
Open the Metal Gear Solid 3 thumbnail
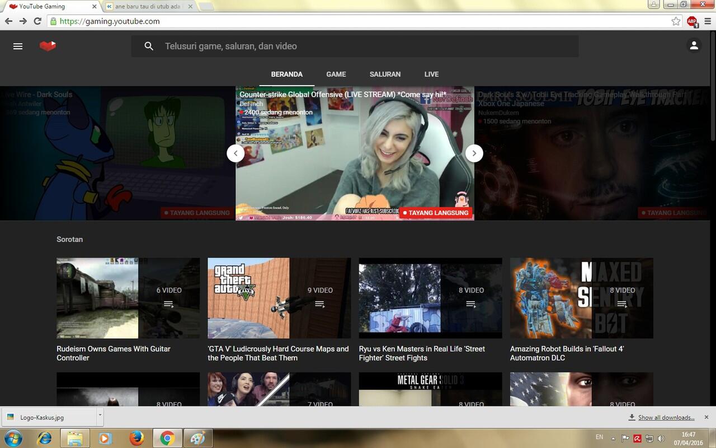click(x=430, y=389)
